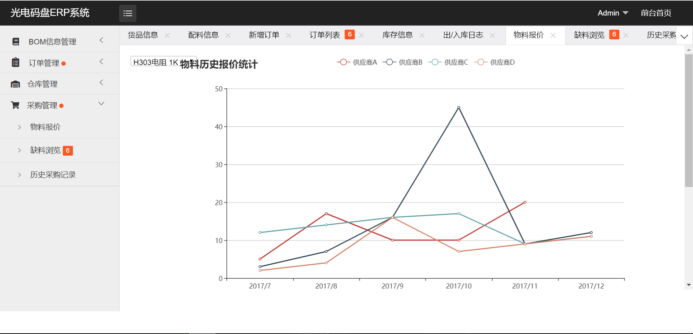Click the 6 badge next to 缺料浏览 sidebar item
The image size is (693, 334).
pos(68,151)
